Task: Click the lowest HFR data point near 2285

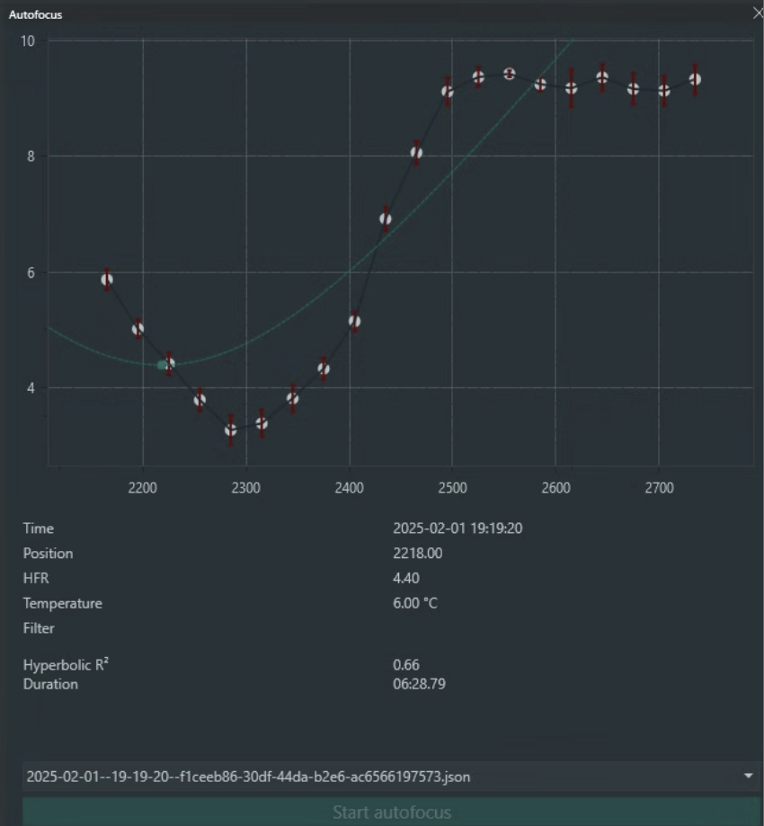Action: pos(231,431)
